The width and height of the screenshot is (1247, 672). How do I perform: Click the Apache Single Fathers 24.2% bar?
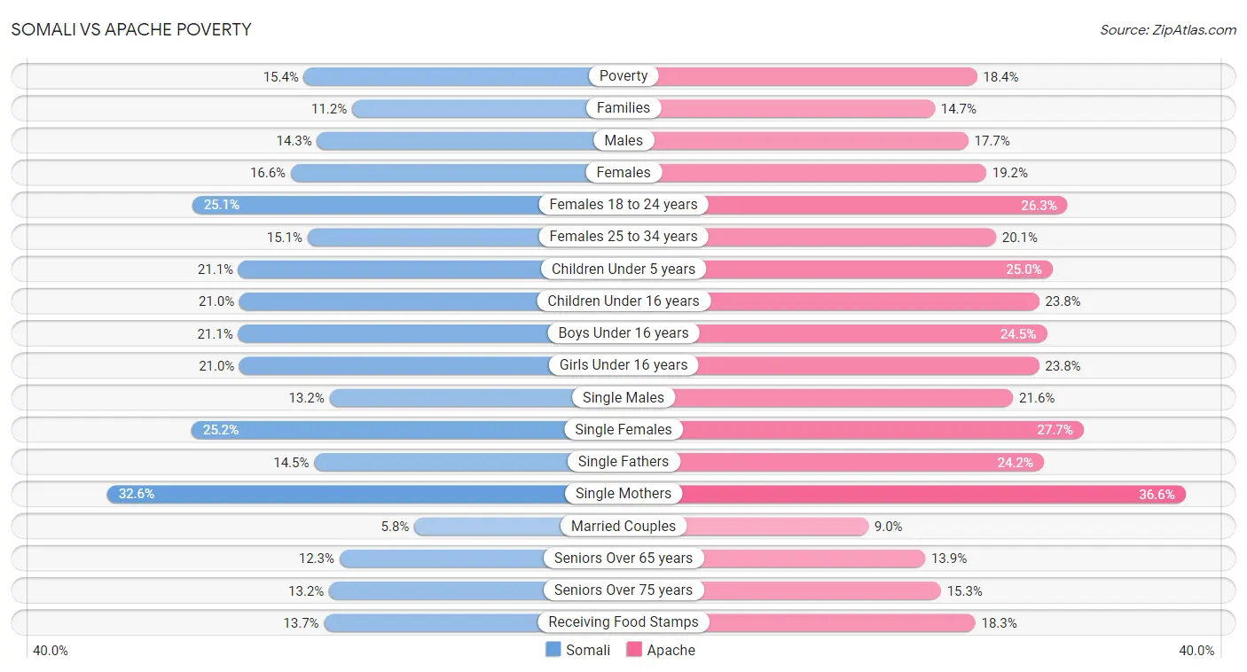click(x=834, y=462)
